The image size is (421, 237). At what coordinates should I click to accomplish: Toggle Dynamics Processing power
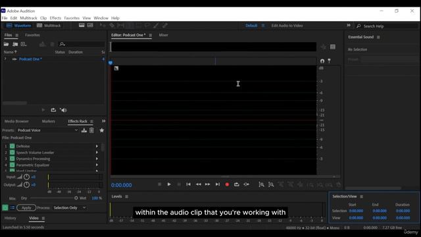[12, 159]
